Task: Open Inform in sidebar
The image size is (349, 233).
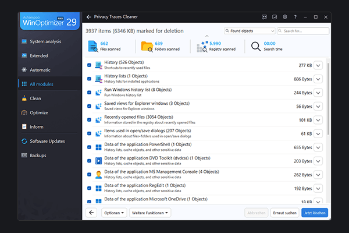Action: tap(50, 127)
